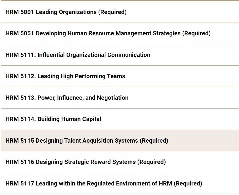
Task: Click the (Required) label on HRM 5051
Action: click(196, 33)
